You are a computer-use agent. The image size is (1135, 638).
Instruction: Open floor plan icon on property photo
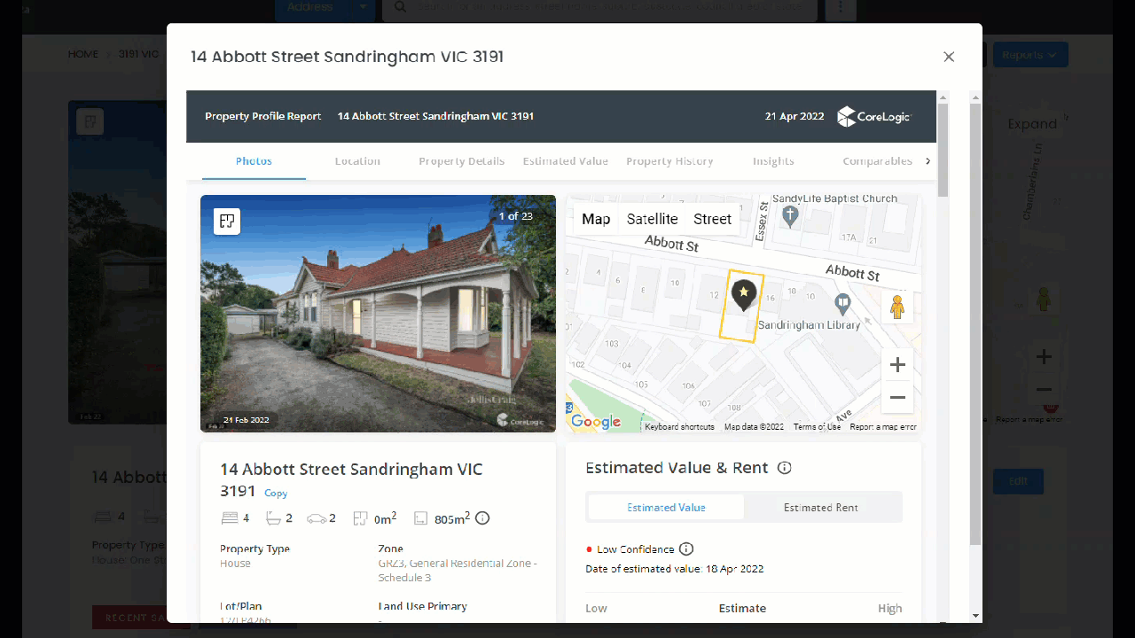pyautogui.click(x=227, y=222)
